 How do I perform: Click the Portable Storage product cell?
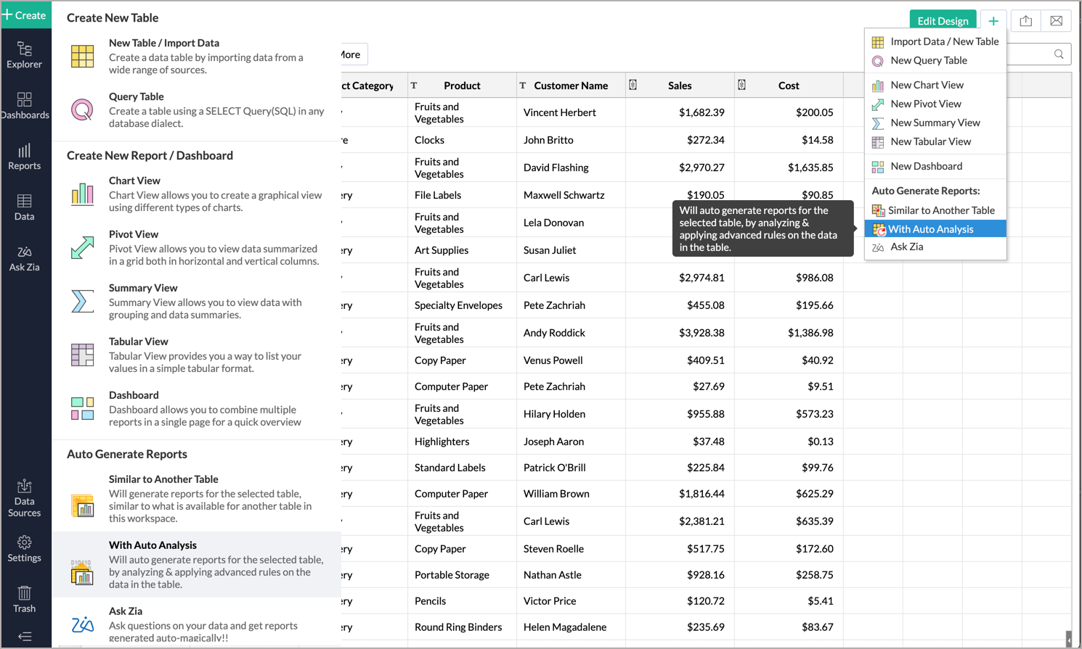click(x=462, y=575)
